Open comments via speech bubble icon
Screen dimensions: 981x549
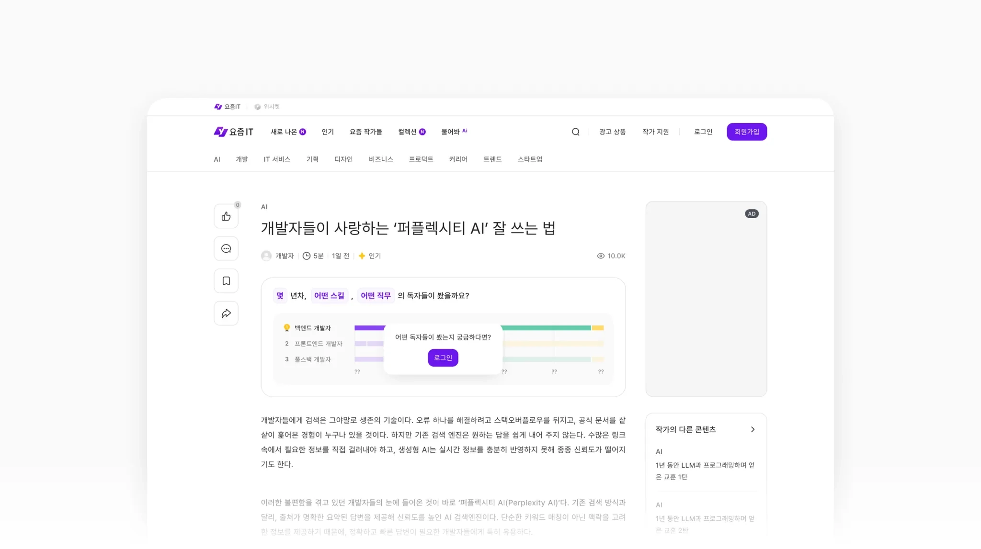click(x=226, y=248)
